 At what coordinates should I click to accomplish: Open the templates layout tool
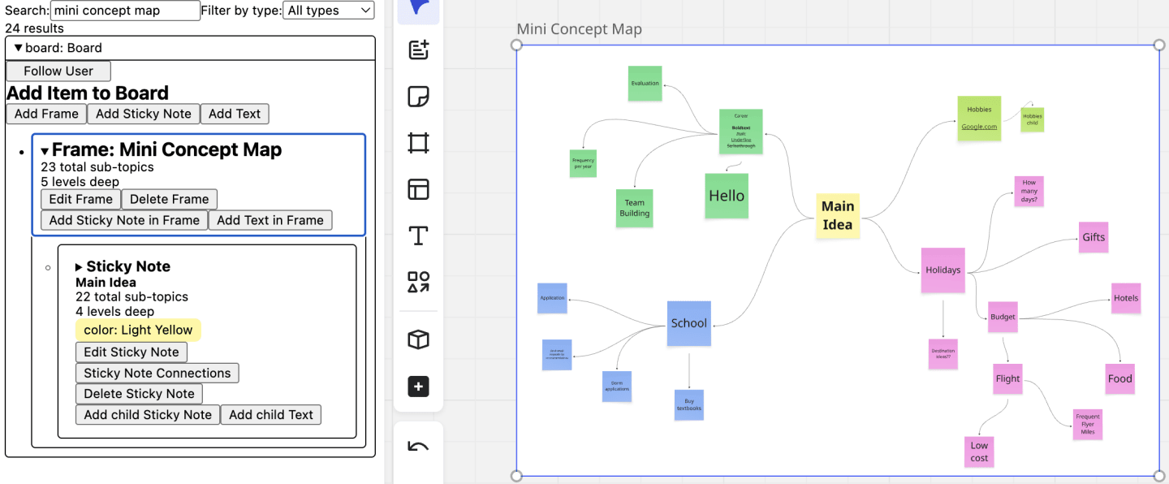[418, 190]
